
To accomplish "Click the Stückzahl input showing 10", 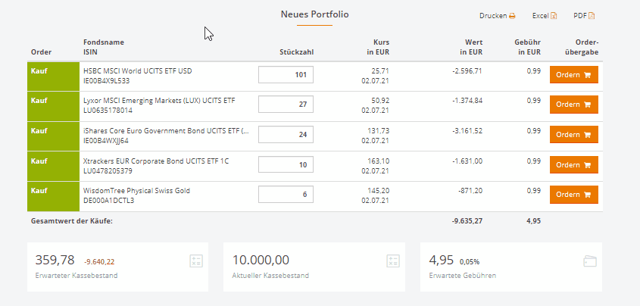I will coord(286,164).
